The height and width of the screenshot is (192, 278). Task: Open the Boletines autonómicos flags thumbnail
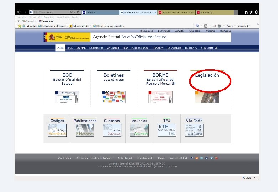[x=114, y=97]
